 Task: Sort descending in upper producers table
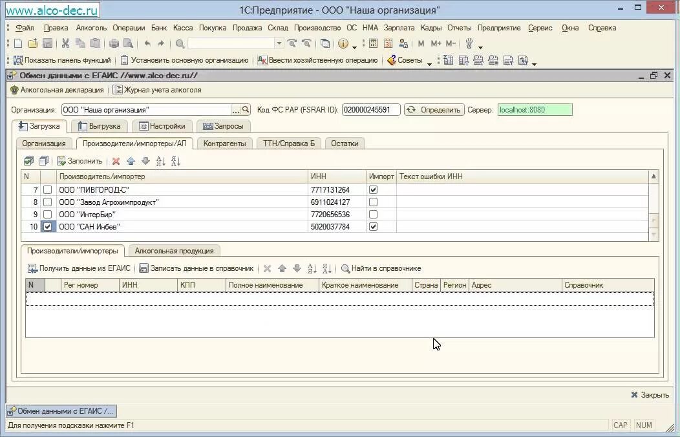tap(176, 161)
